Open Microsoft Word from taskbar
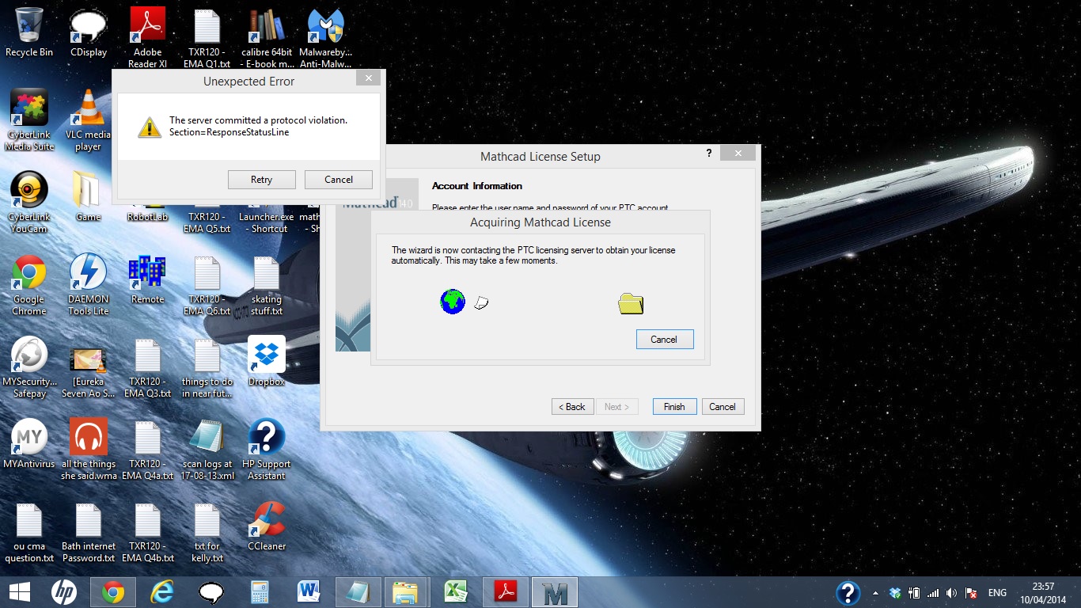This screenshot has height=608, width=1081. 309,592
